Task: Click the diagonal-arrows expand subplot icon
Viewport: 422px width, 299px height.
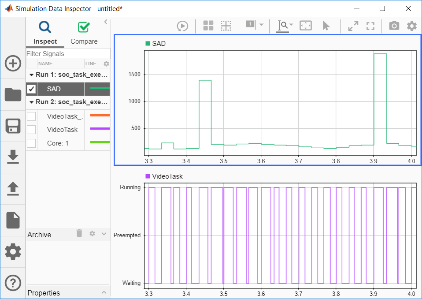Action: click(x=353, y=26)
